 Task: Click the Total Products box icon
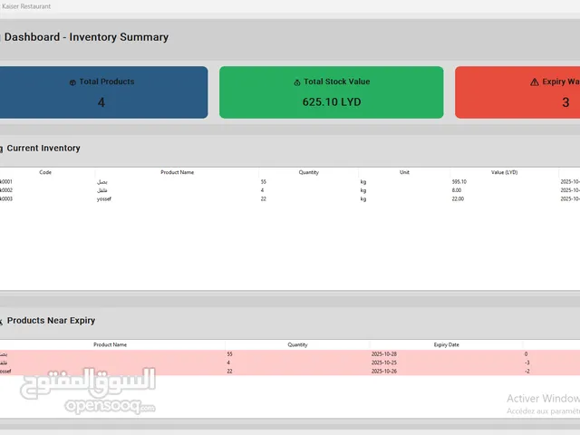point(72,82)
